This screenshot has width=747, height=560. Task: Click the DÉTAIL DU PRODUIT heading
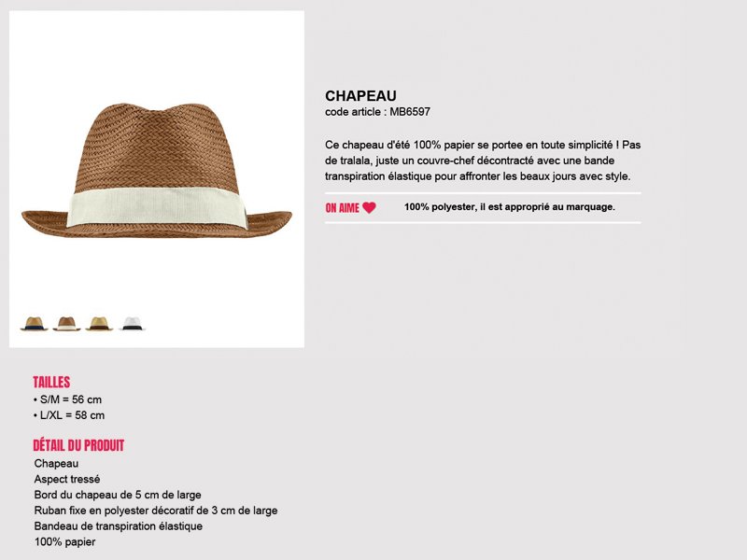78,446
